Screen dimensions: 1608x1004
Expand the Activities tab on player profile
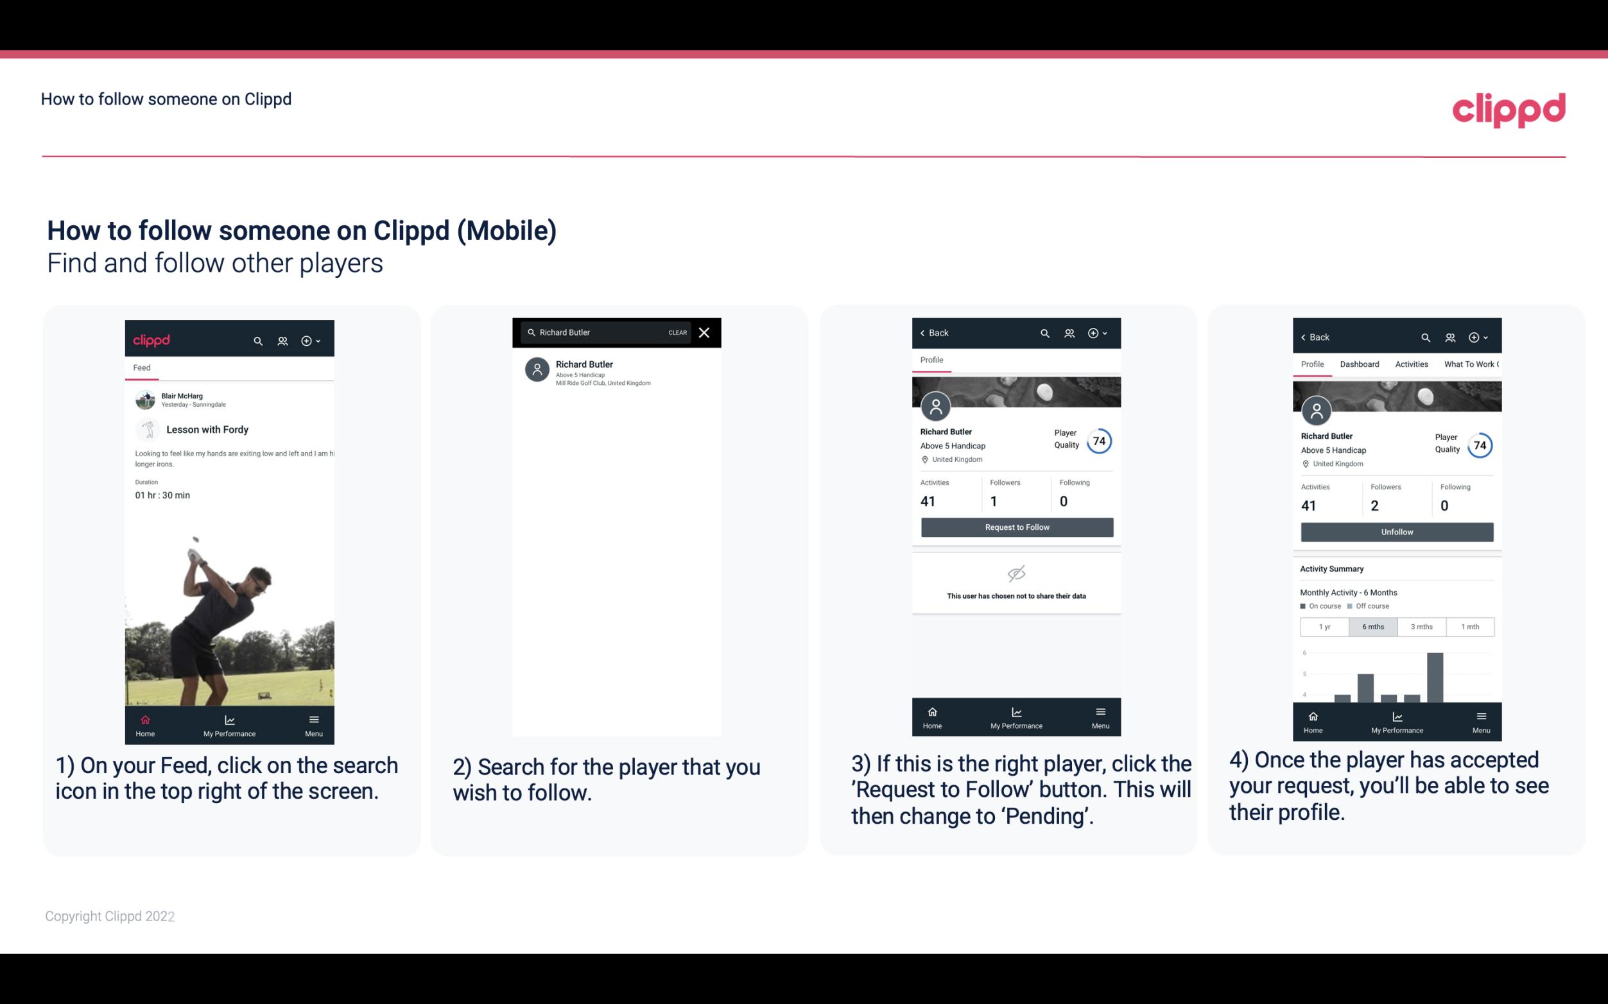click(x=1410, y=363)
